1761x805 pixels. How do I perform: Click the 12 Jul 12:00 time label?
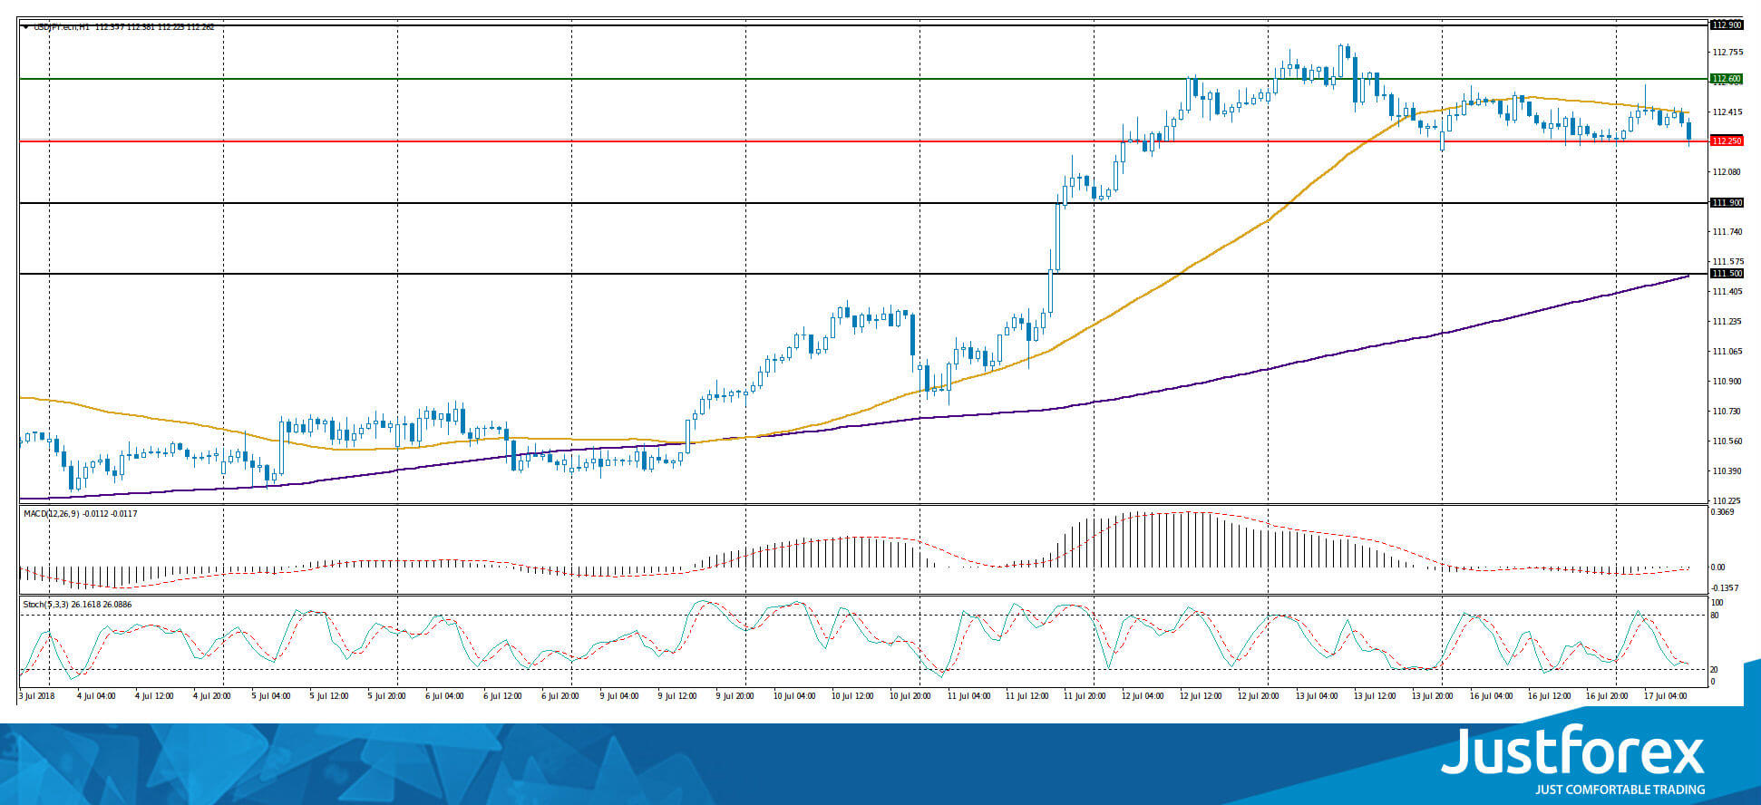pyautogui.click(x=1202, y=696)
